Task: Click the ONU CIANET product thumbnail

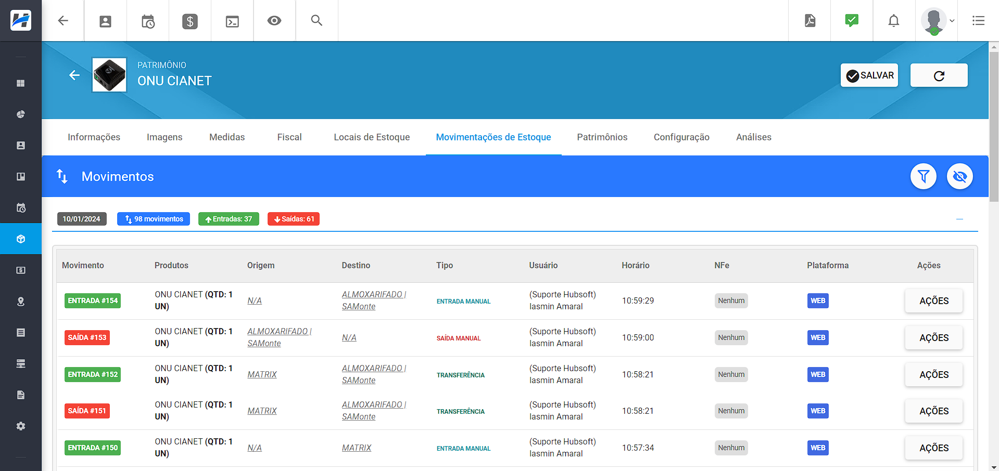Action: coord(109,75)
